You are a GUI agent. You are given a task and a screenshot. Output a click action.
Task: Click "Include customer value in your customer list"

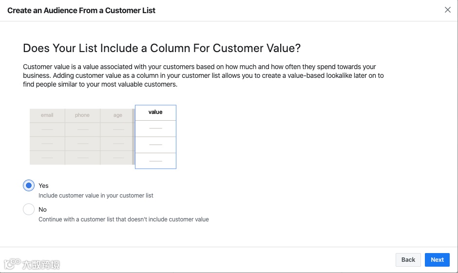[96, 196]
